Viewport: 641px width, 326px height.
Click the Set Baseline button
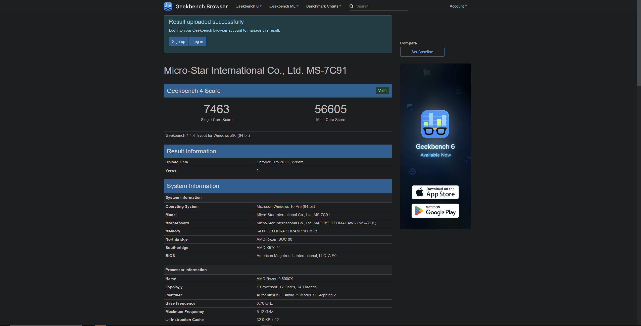coord(422,52)
